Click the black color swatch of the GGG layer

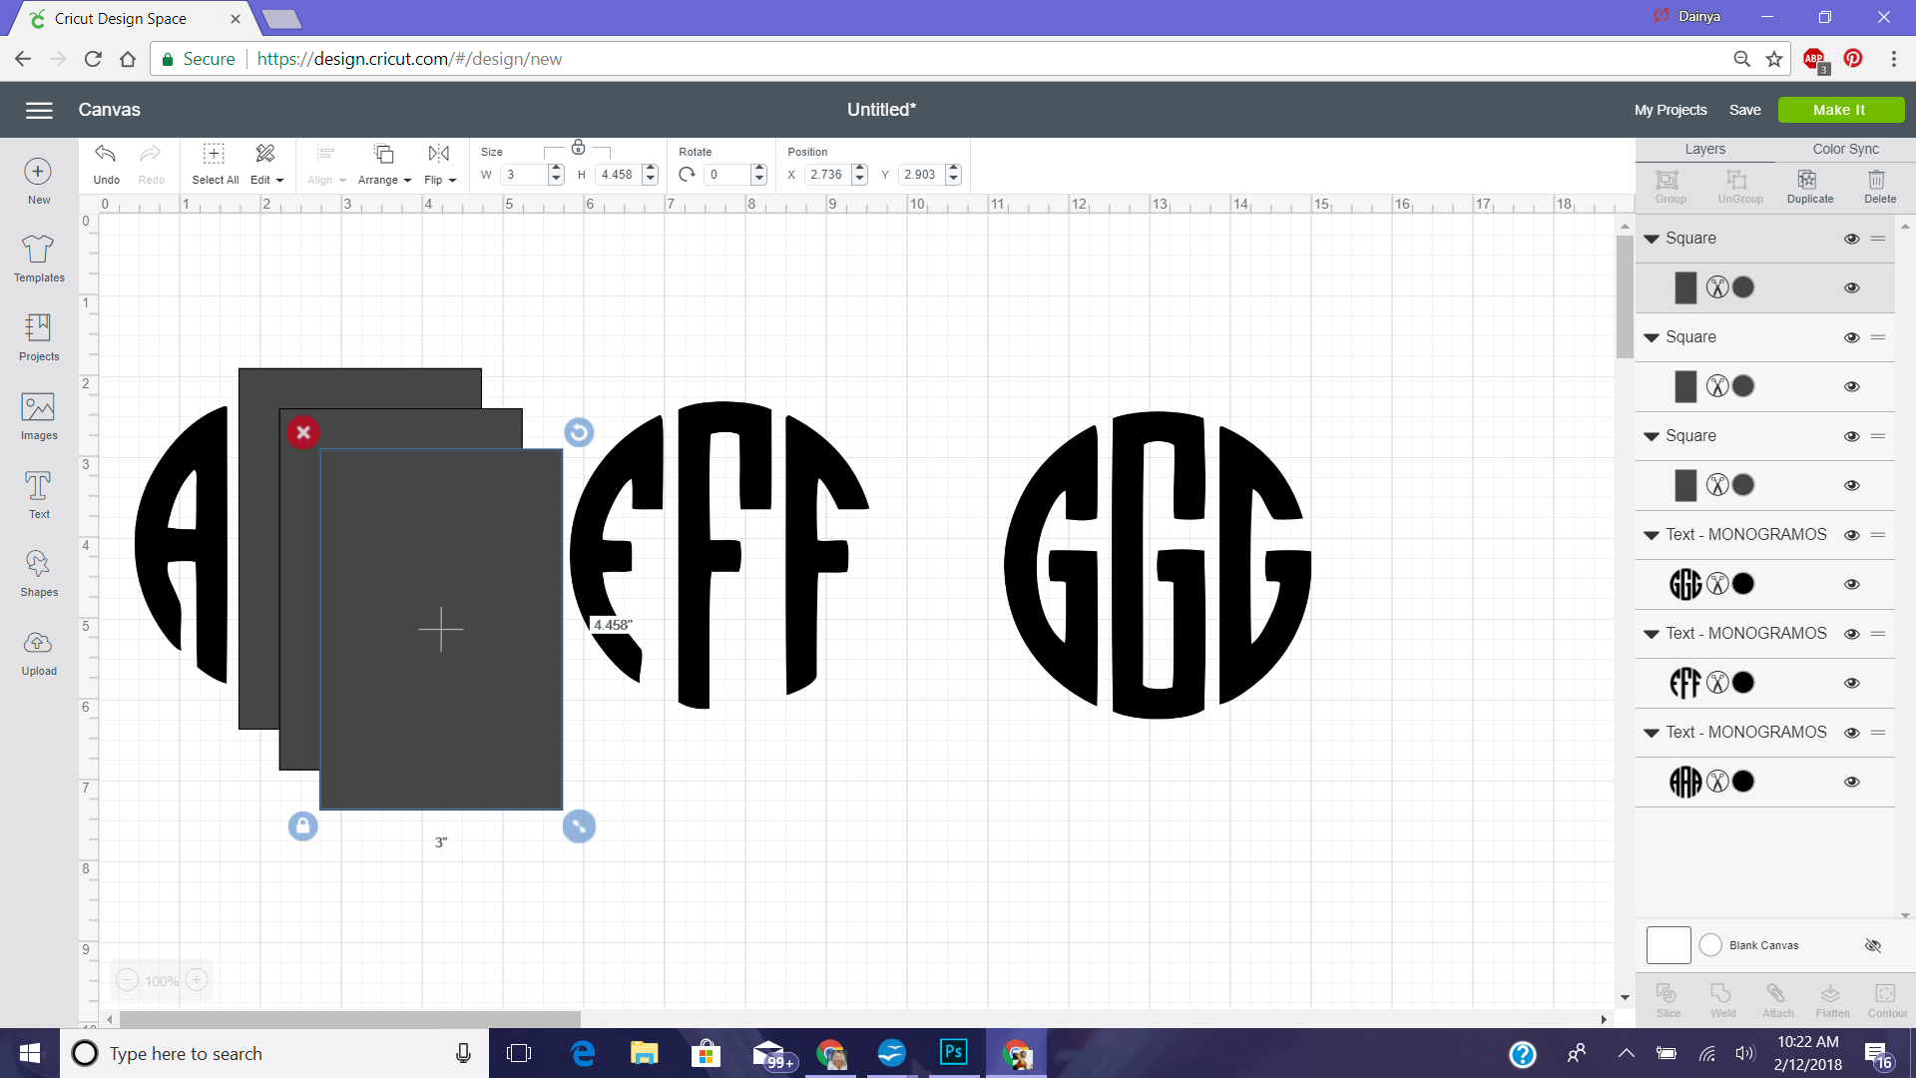(1742, 584)
